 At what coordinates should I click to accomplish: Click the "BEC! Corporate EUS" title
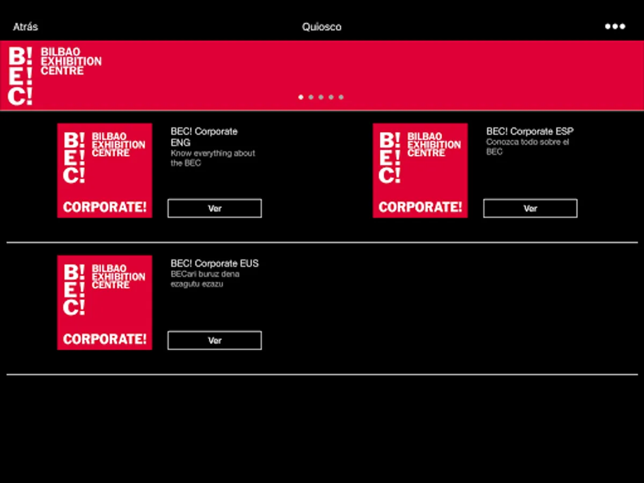(215, 264)
